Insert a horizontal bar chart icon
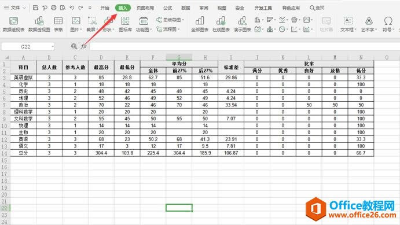 point(269,20)
